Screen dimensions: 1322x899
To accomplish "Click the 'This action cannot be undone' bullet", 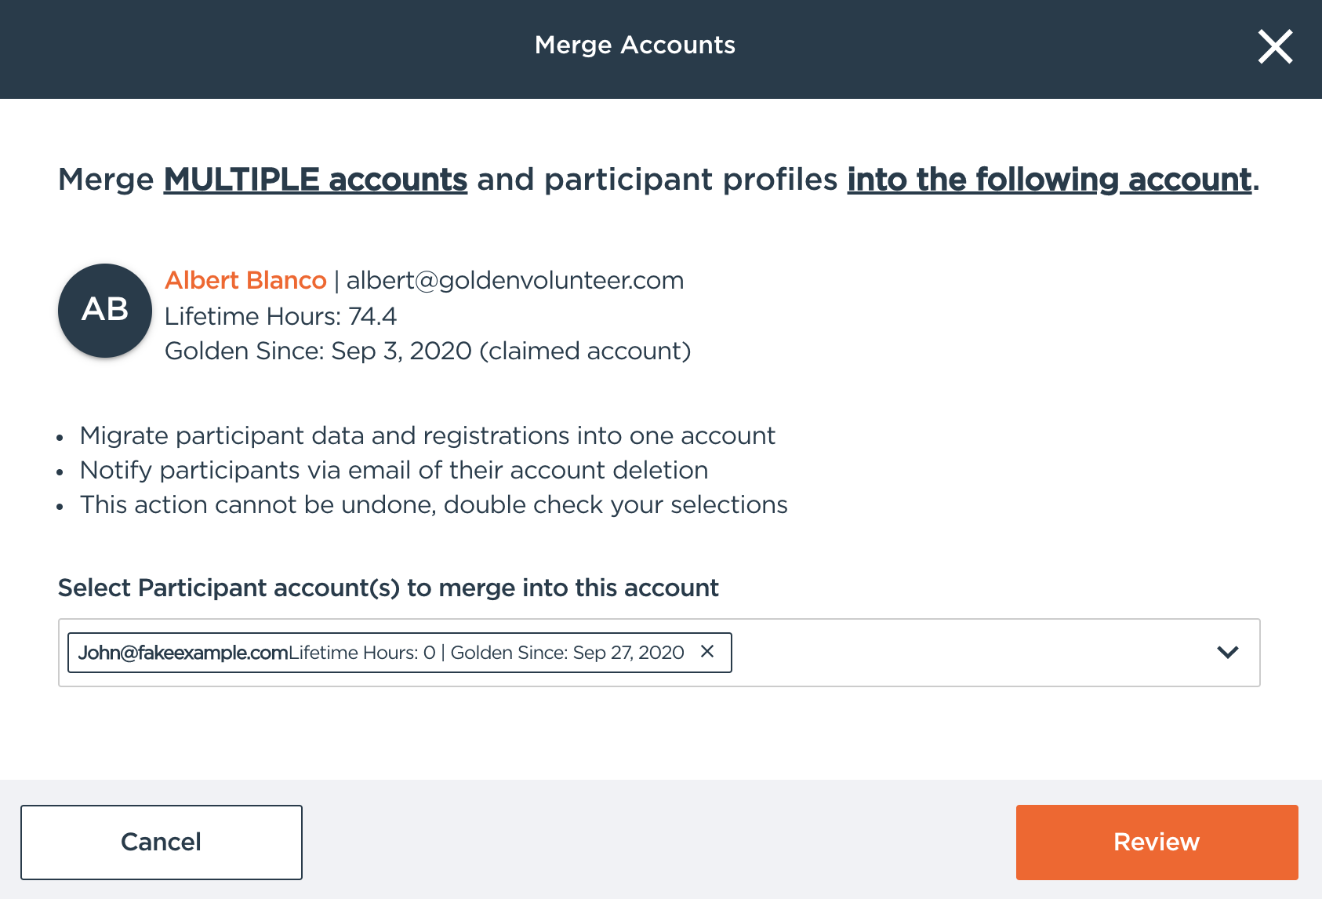I will pos(434,504).
